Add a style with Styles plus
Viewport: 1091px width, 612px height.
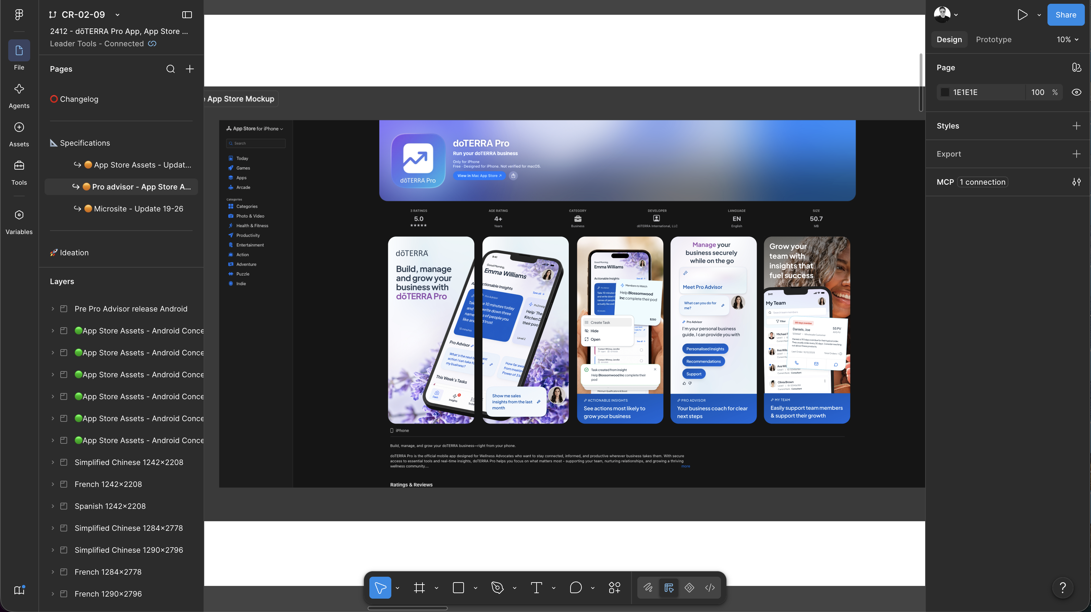(x=1076, y=126)
